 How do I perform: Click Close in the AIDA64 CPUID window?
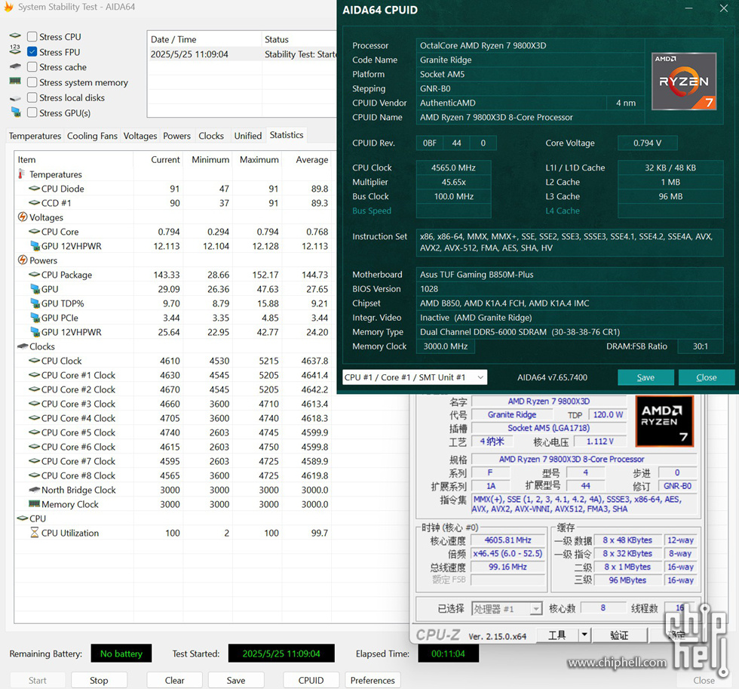[x=707, y=377]
